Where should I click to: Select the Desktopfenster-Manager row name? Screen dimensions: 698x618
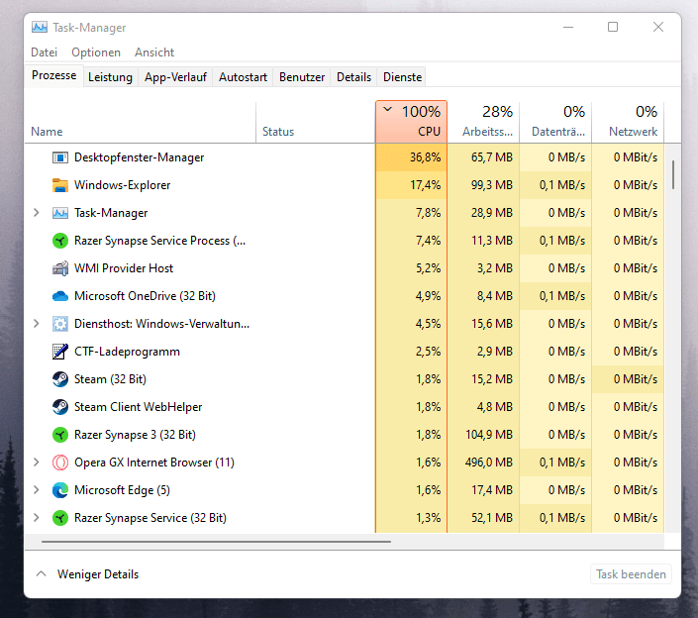[139, 157]
